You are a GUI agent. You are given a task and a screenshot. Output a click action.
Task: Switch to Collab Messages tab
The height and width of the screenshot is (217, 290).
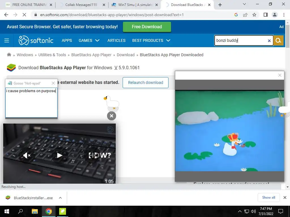click(x=81, y=5)
